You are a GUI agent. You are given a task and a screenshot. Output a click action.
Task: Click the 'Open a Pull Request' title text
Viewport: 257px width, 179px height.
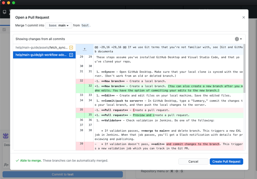tap(32, 18)
